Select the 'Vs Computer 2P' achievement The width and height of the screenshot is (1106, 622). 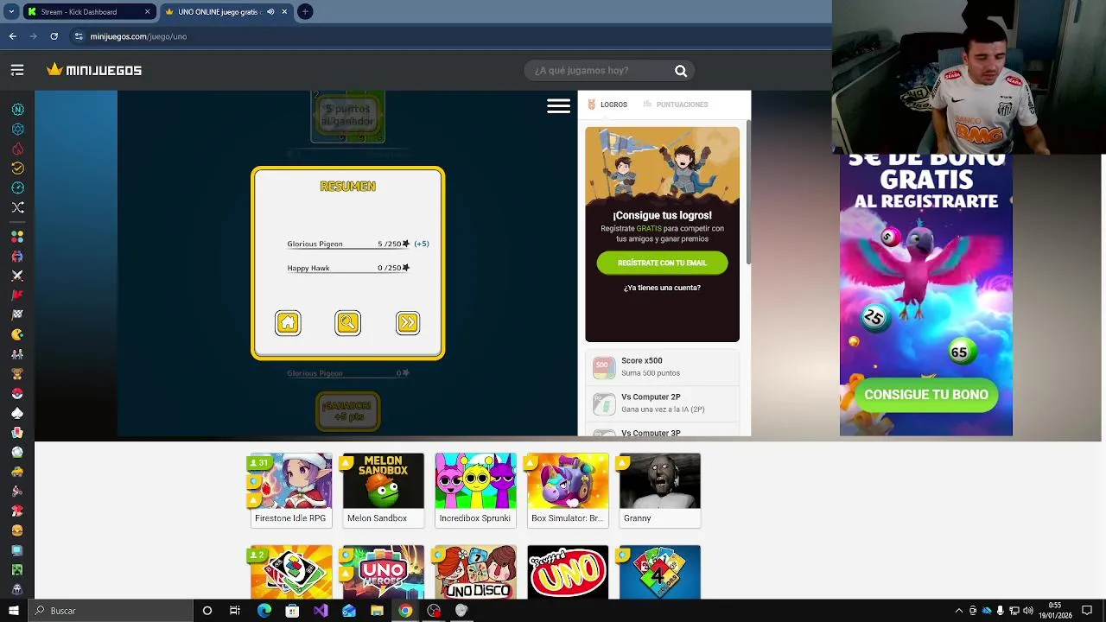662,403
